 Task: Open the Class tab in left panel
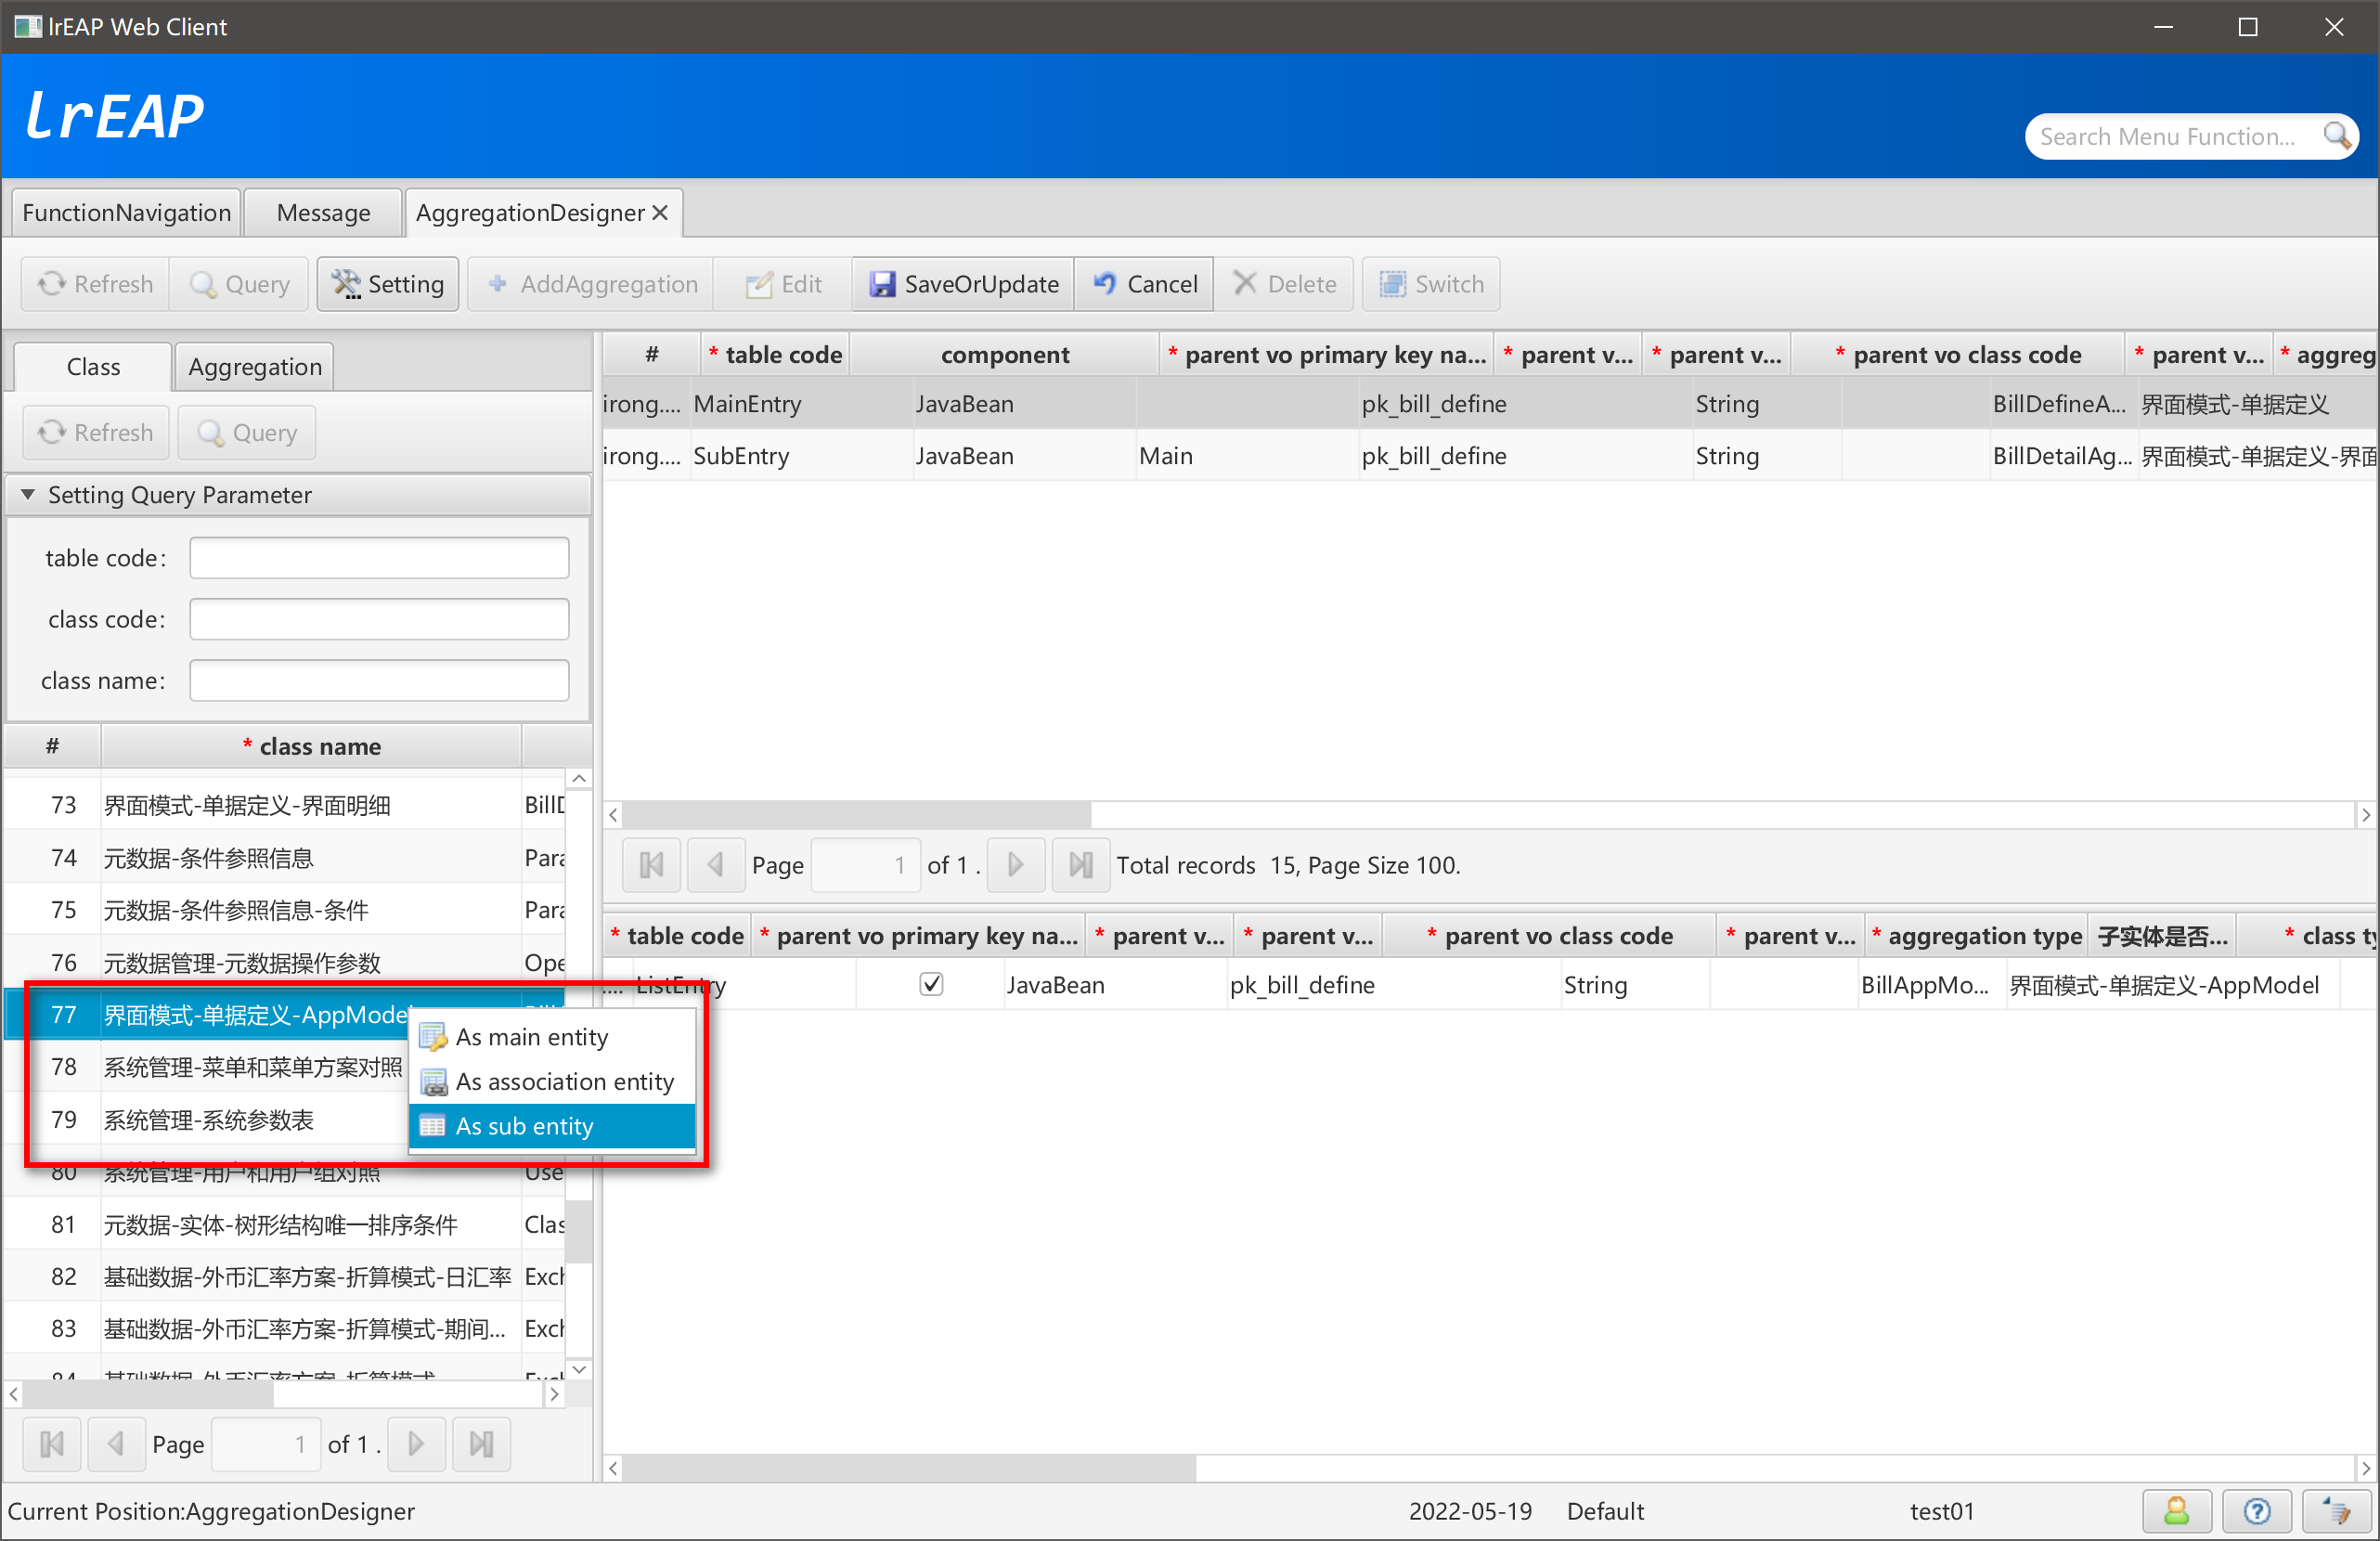pyautogui.click(x=93, y=367)
